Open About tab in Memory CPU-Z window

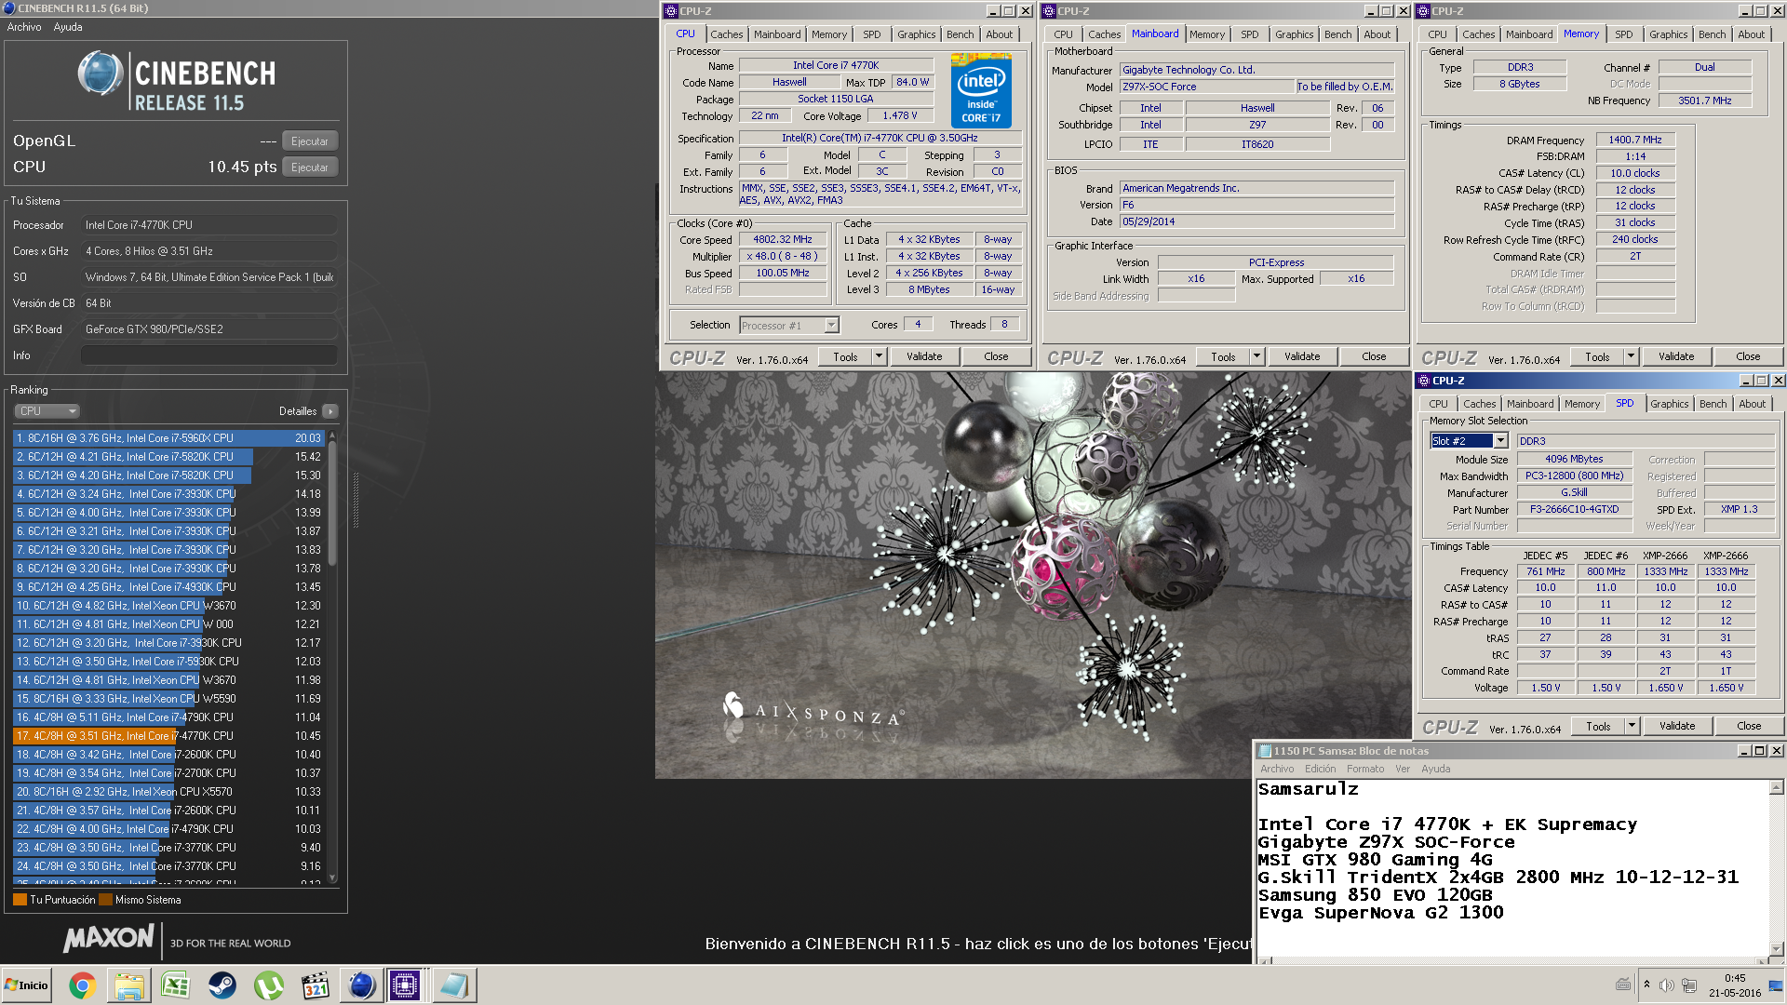1751,34
